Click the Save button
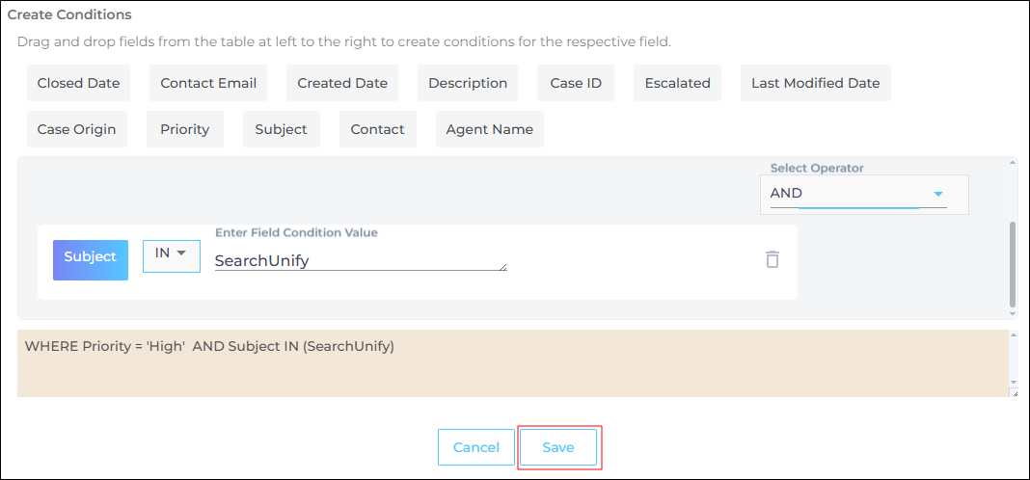This screenshot has height=480, width=1030. (558, 447)
